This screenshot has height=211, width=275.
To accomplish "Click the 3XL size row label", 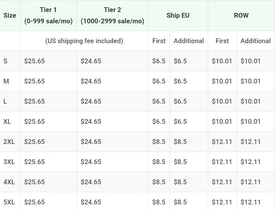I will coord(9,162).
